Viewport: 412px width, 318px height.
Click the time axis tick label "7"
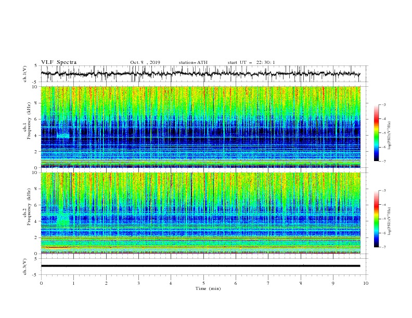click(268, 283)
